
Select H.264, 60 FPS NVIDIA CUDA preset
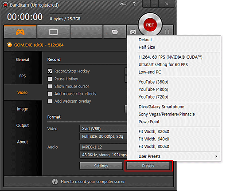[179, 57]
